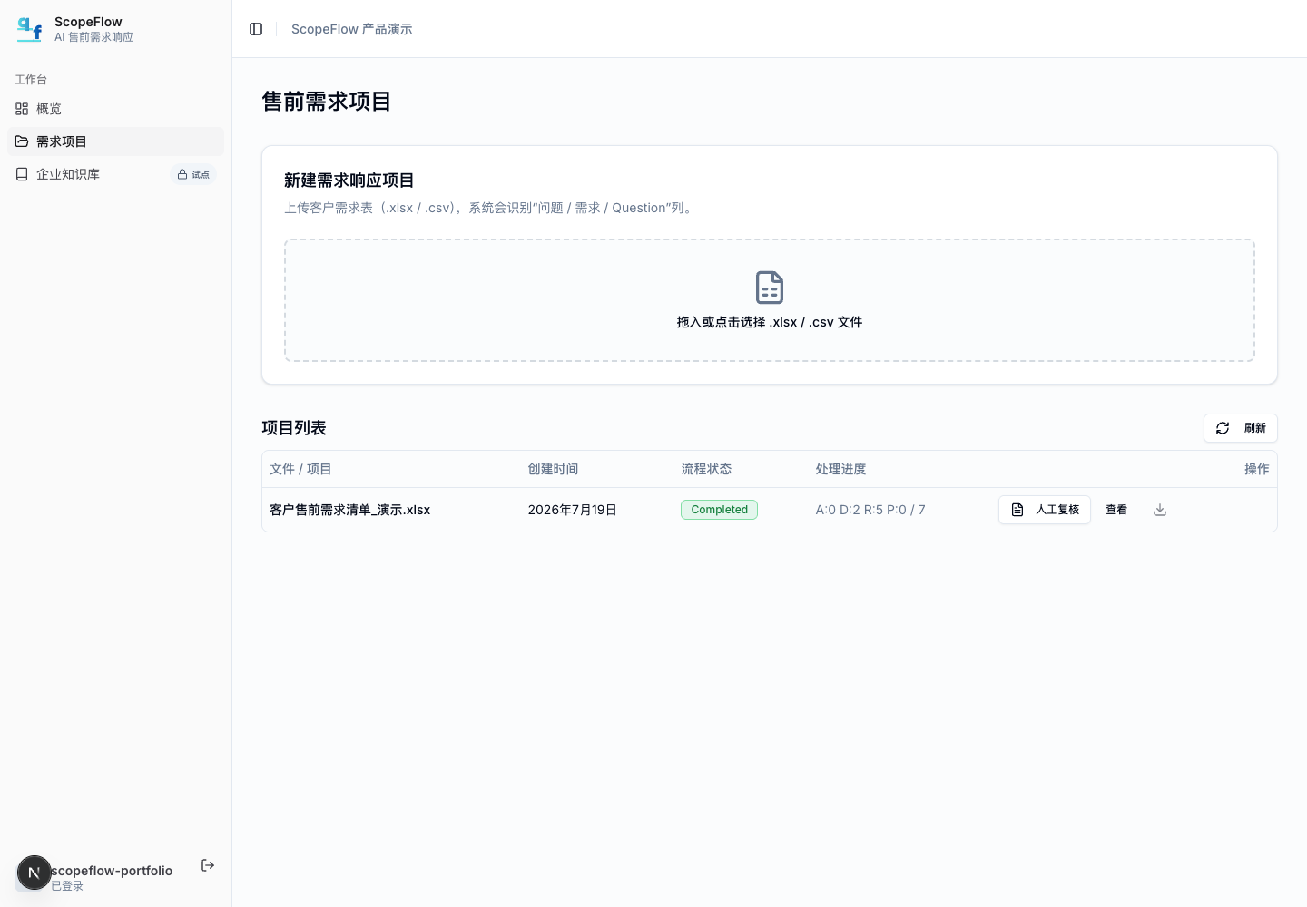Click 查看 for the xlsx project
The height and width of the screenshot is (907, 1307).
pyautogui.click(x=1116, y=510)
